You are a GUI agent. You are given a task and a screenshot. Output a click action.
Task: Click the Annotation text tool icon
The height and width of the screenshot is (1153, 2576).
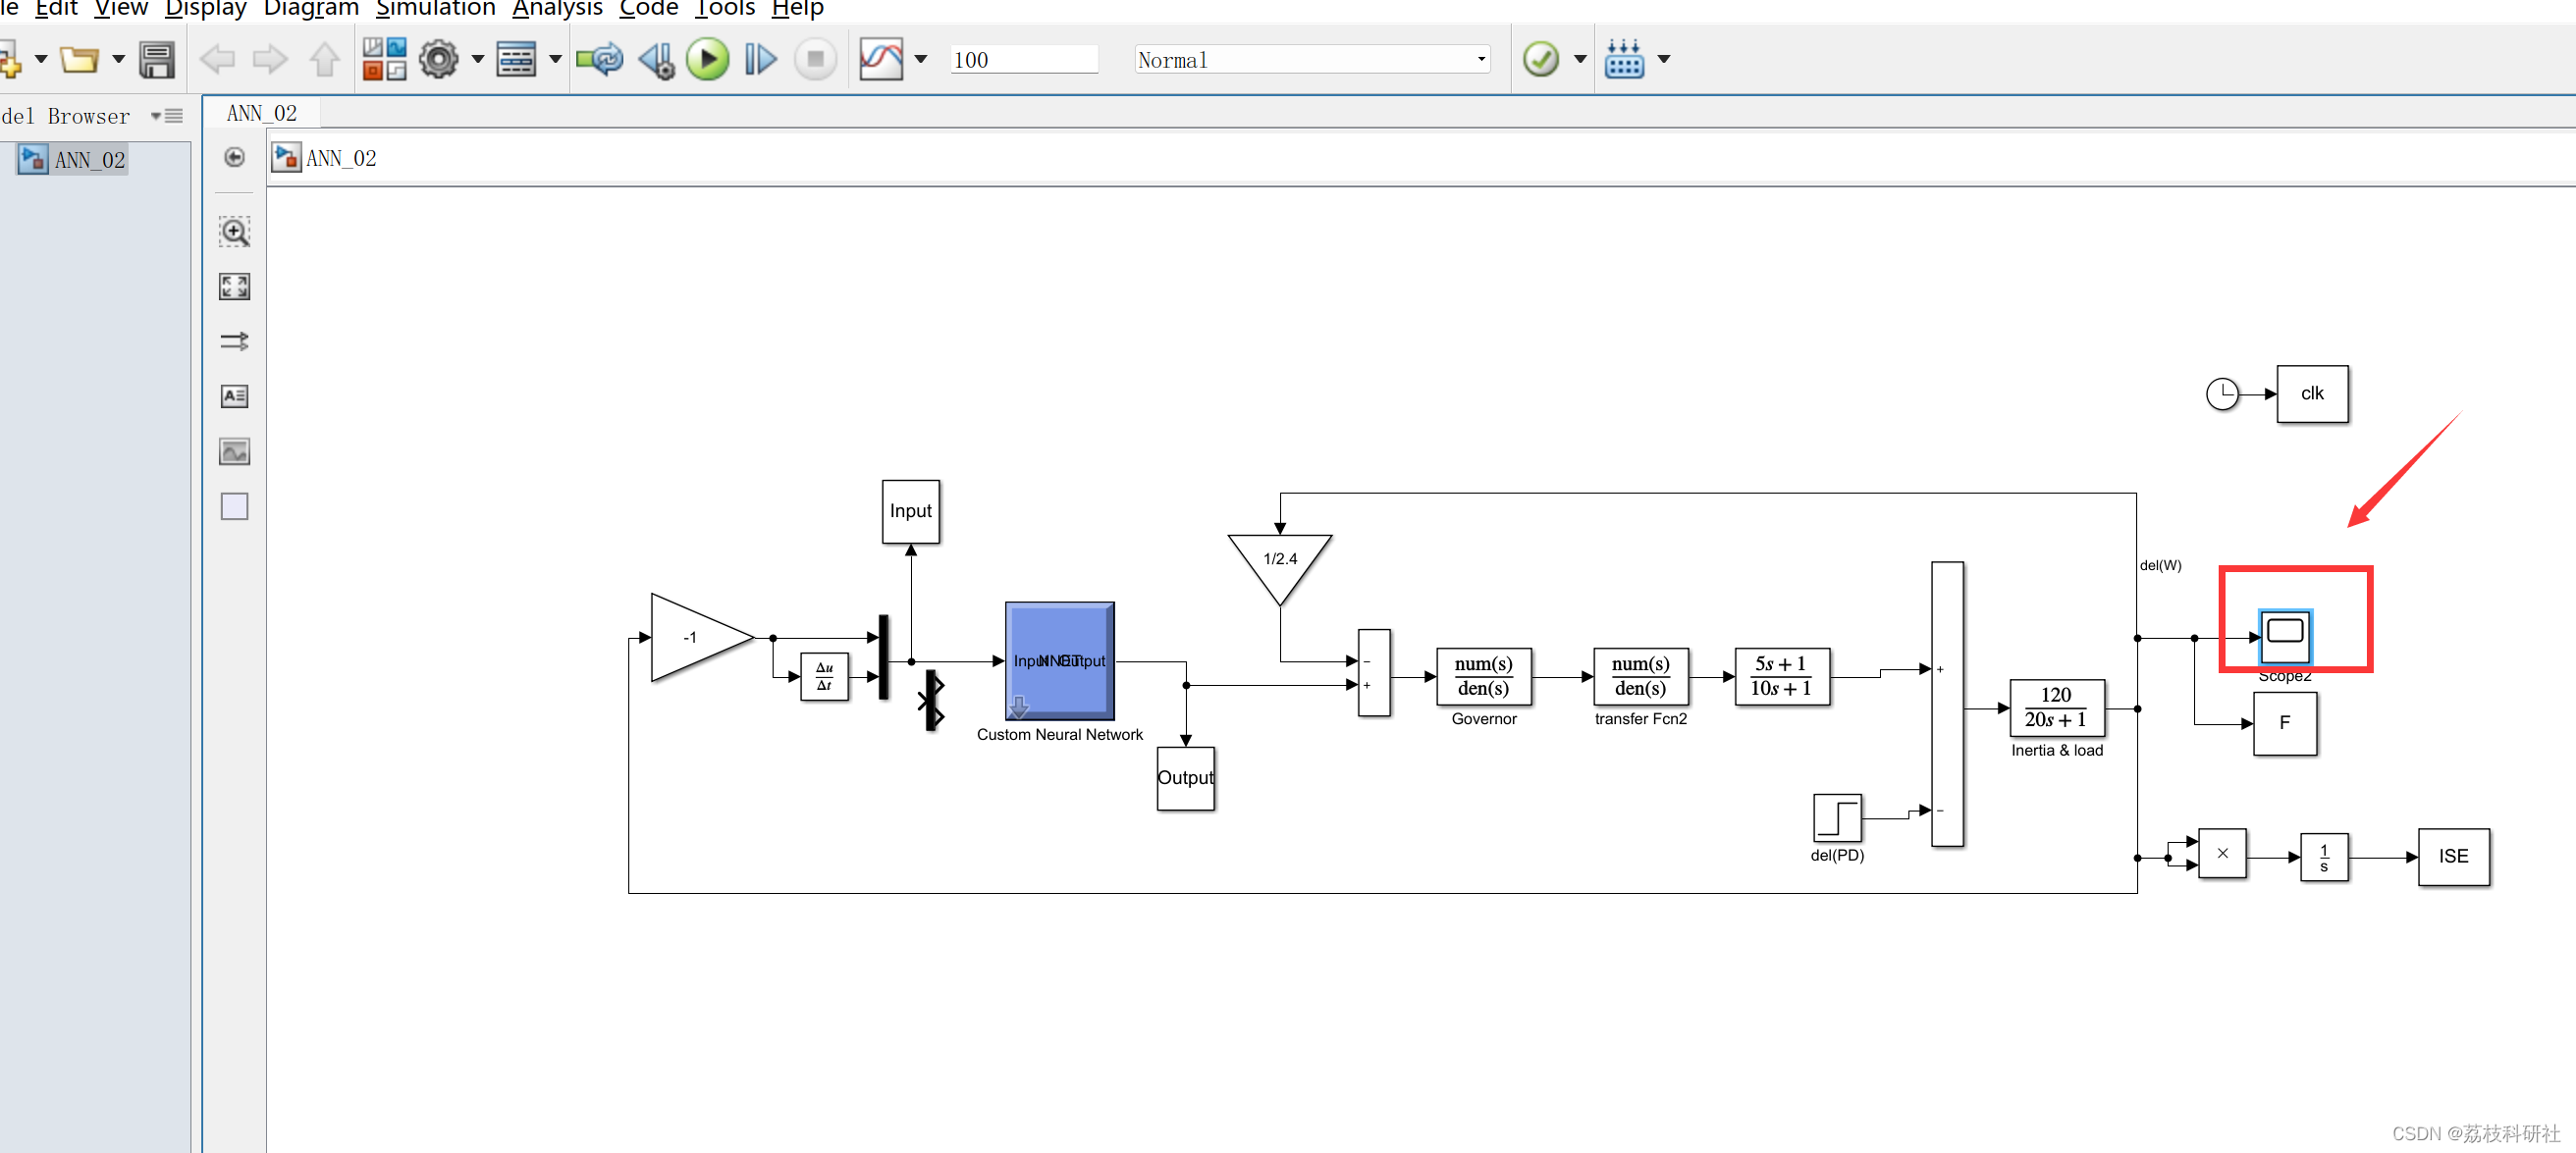[x=234, y=395]
